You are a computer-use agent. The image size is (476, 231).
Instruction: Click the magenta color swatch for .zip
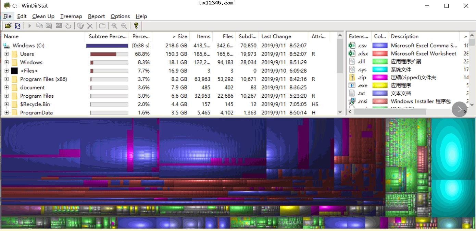pyautogui.click(x=380, y=77)
